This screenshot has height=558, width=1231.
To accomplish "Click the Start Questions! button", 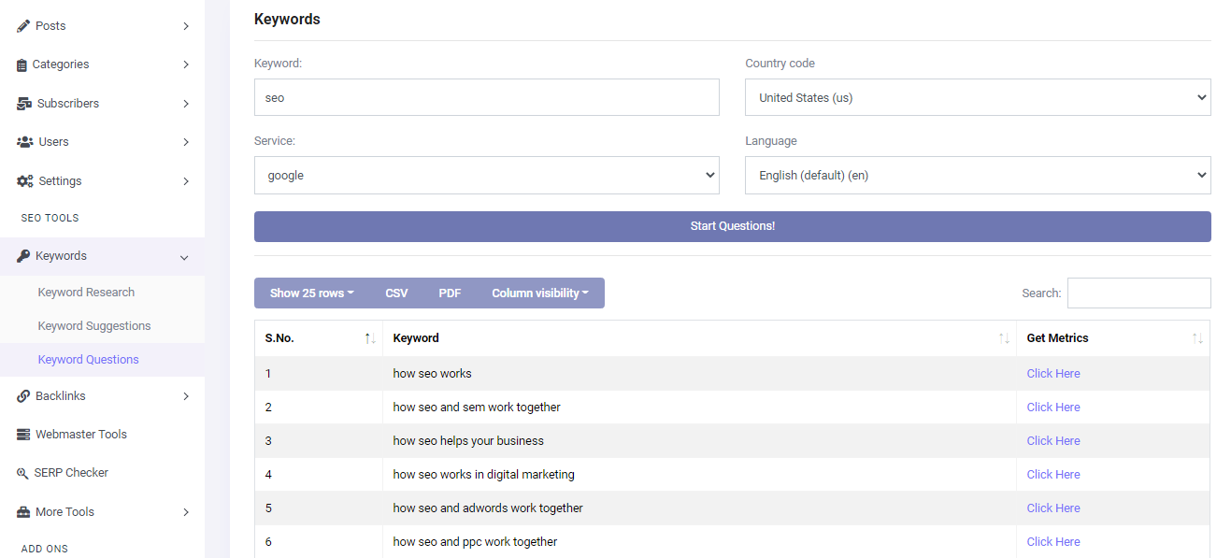I will click(x=733, y=226).
